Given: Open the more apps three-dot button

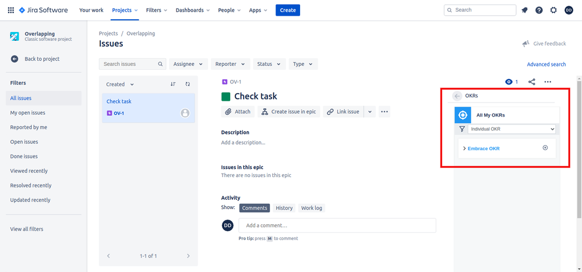Looking at the screenshot, I should click(x=384, y=111).
